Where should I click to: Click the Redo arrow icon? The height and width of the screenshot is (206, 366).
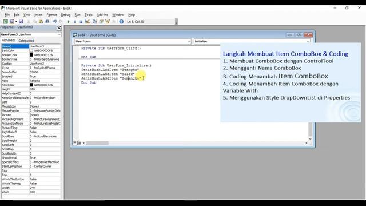tap(61, 22)
